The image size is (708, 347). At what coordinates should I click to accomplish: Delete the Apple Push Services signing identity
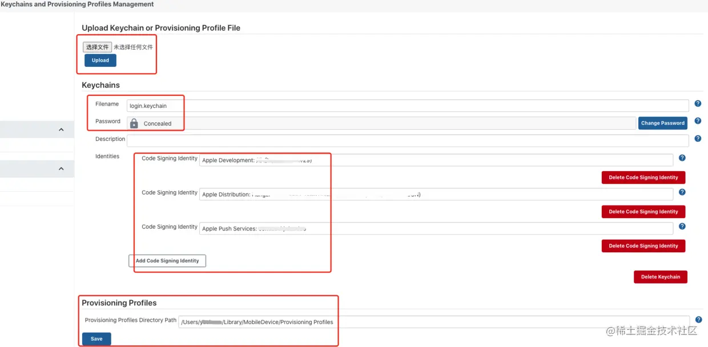pyautogui.click(x=643, y=246)
